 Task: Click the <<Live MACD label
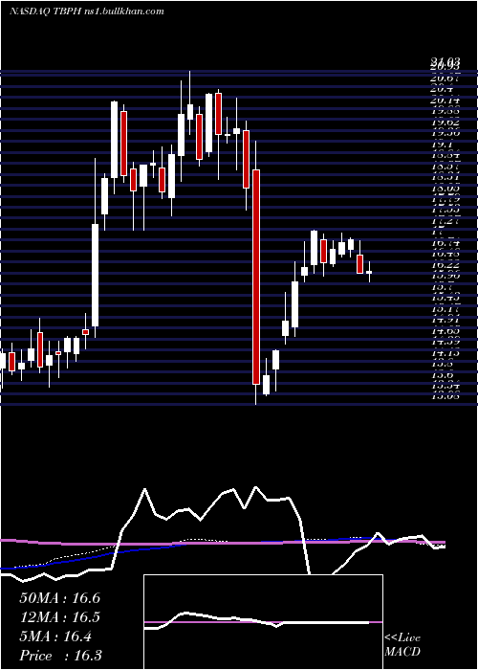[402, 644]
